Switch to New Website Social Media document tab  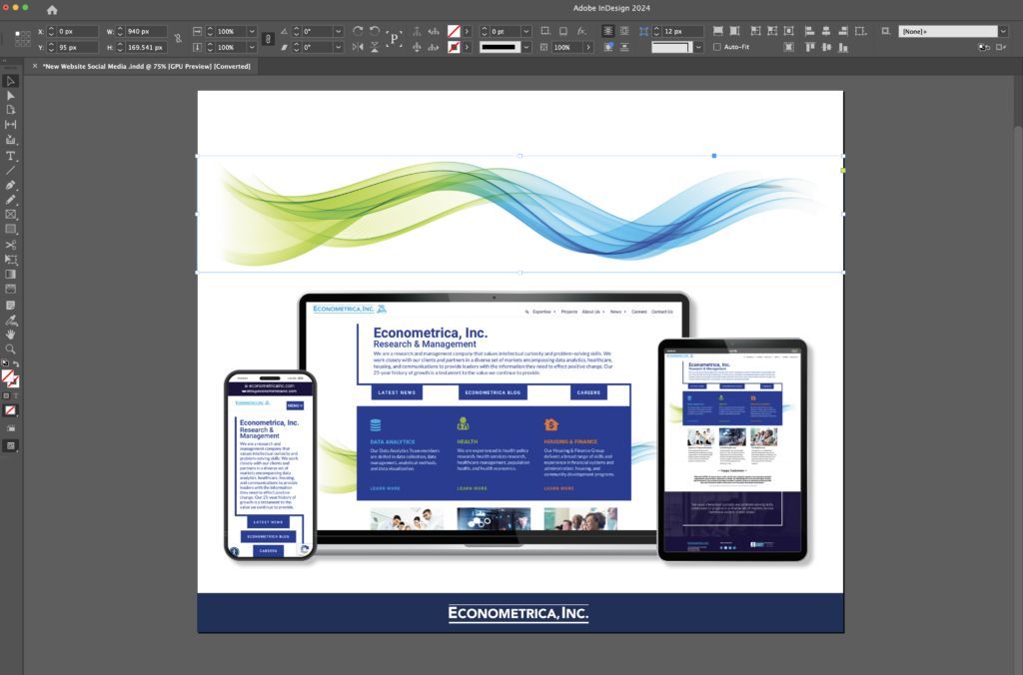pos(146,66)
